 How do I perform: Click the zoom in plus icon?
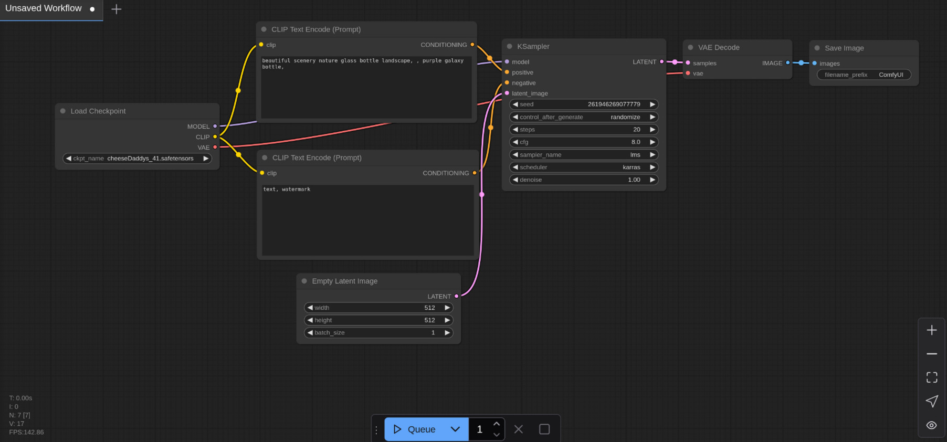931,330
